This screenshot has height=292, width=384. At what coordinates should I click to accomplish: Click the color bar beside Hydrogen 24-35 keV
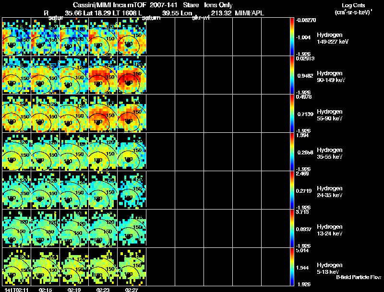coord(292,190)
